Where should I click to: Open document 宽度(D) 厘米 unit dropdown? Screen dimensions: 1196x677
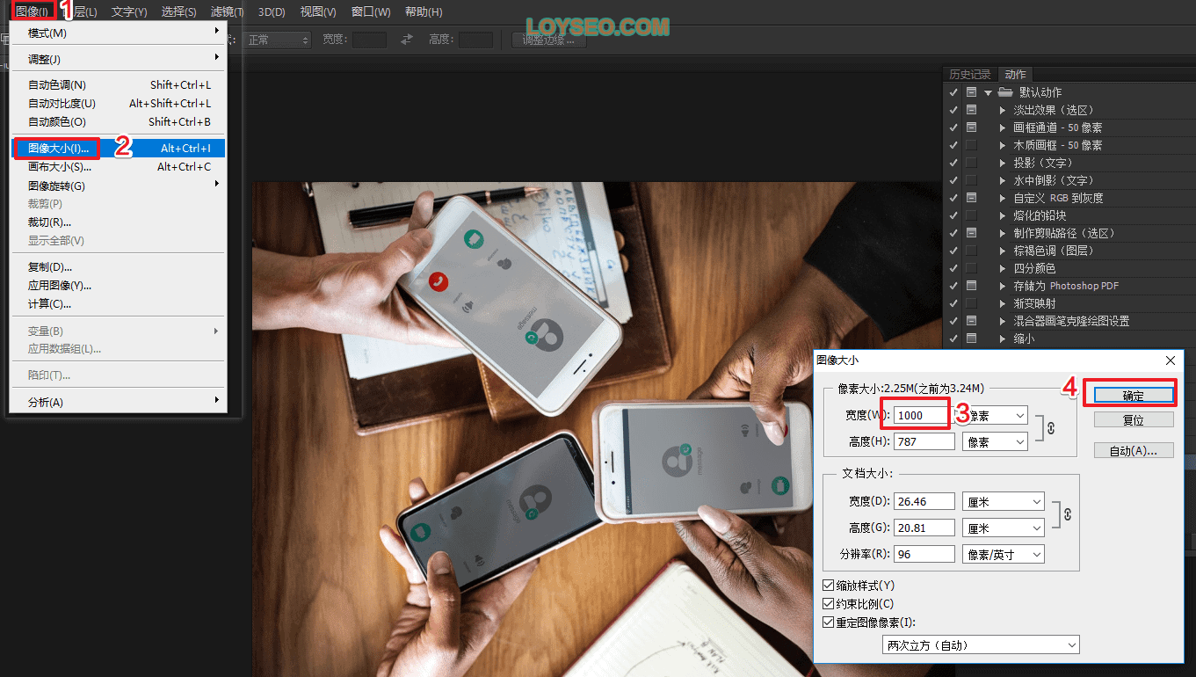pyautogui.click(x=1004, y=501)
